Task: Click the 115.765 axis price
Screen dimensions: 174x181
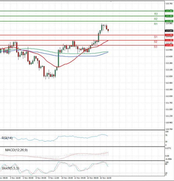Action: point(169,3)
